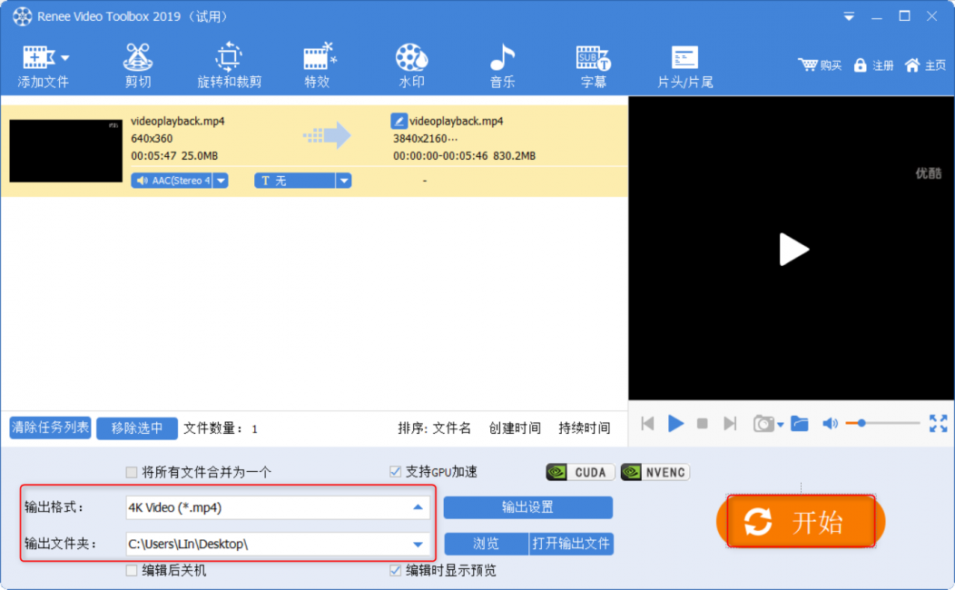The width and height of the screenshot is (955, 590).
Task: Click the large play button in preview
Action: click(793, 249)
